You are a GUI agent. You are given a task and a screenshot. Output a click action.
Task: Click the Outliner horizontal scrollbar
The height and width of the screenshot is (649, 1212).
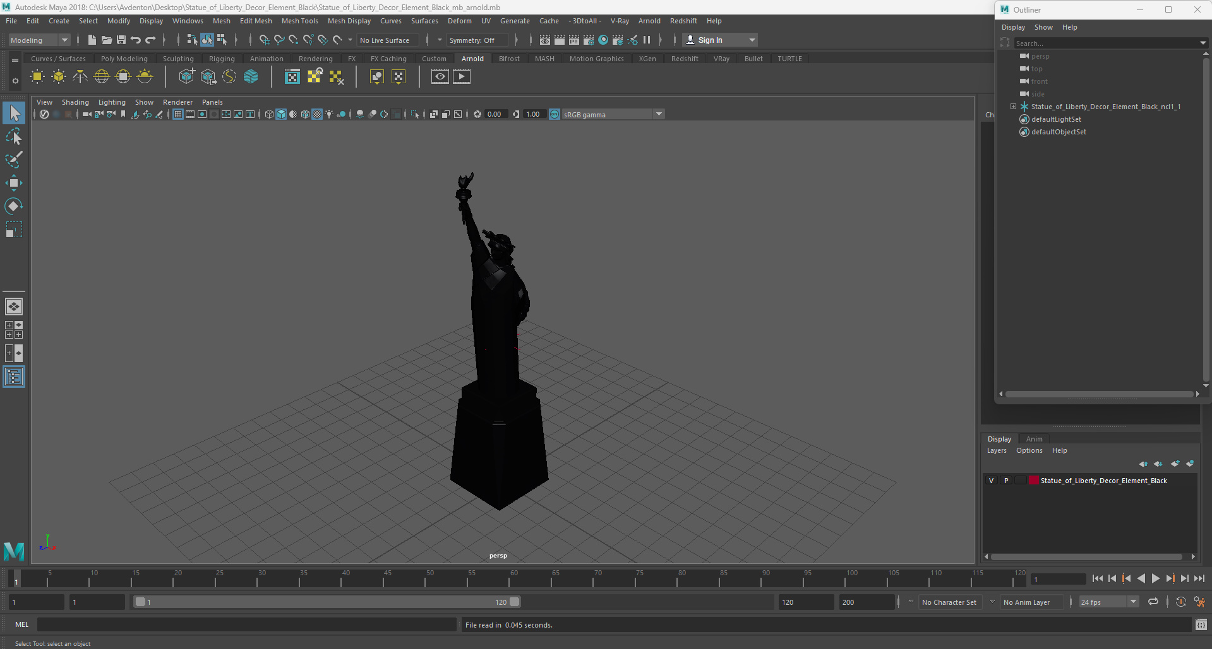[x=1099, y=394]
